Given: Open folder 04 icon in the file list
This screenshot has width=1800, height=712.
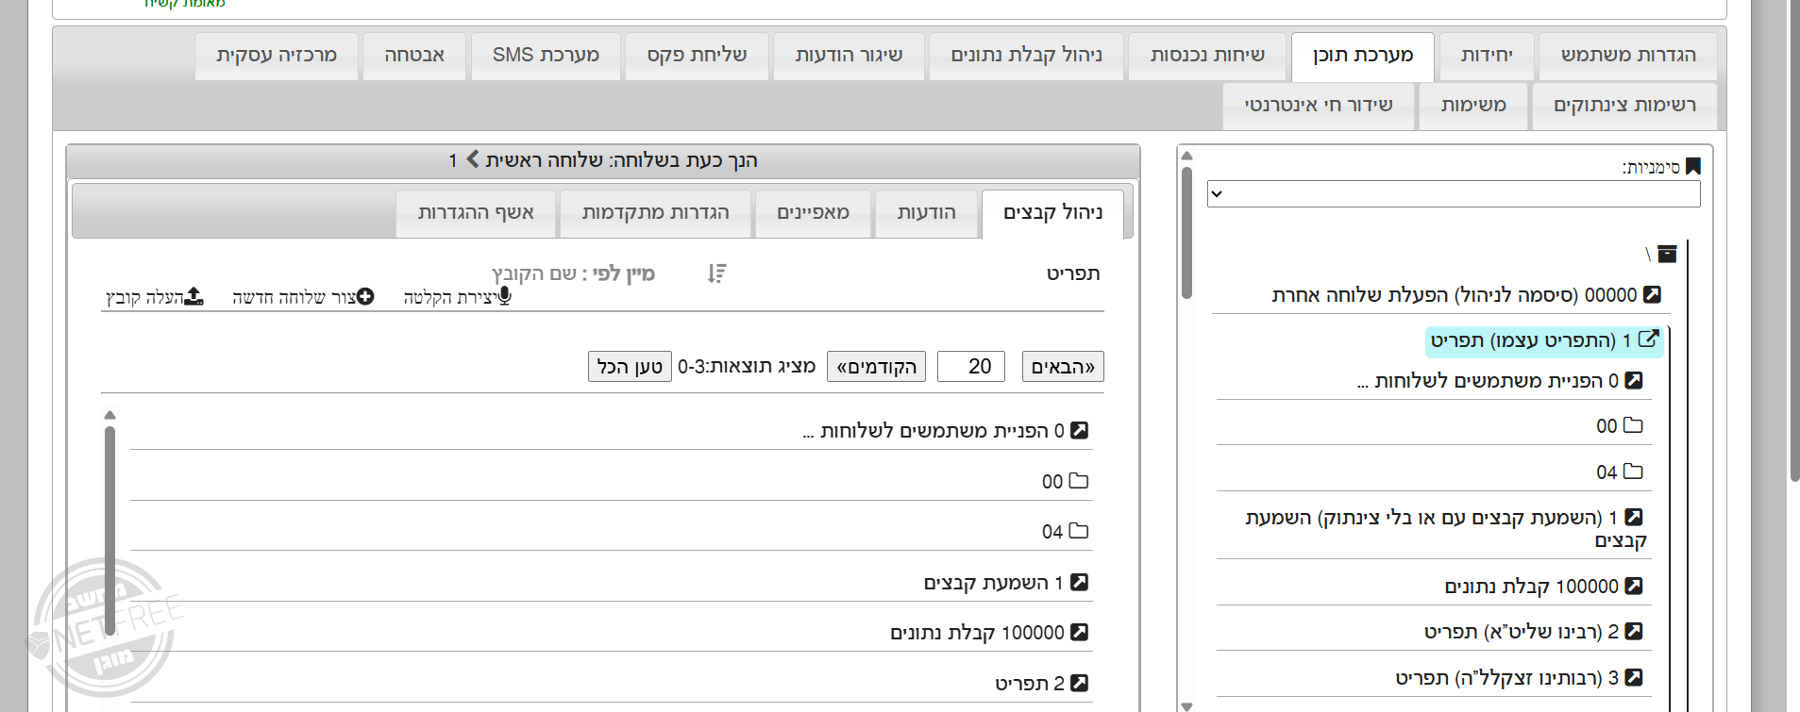Looking at the screenshot, I should click(x=1078, y=531).
